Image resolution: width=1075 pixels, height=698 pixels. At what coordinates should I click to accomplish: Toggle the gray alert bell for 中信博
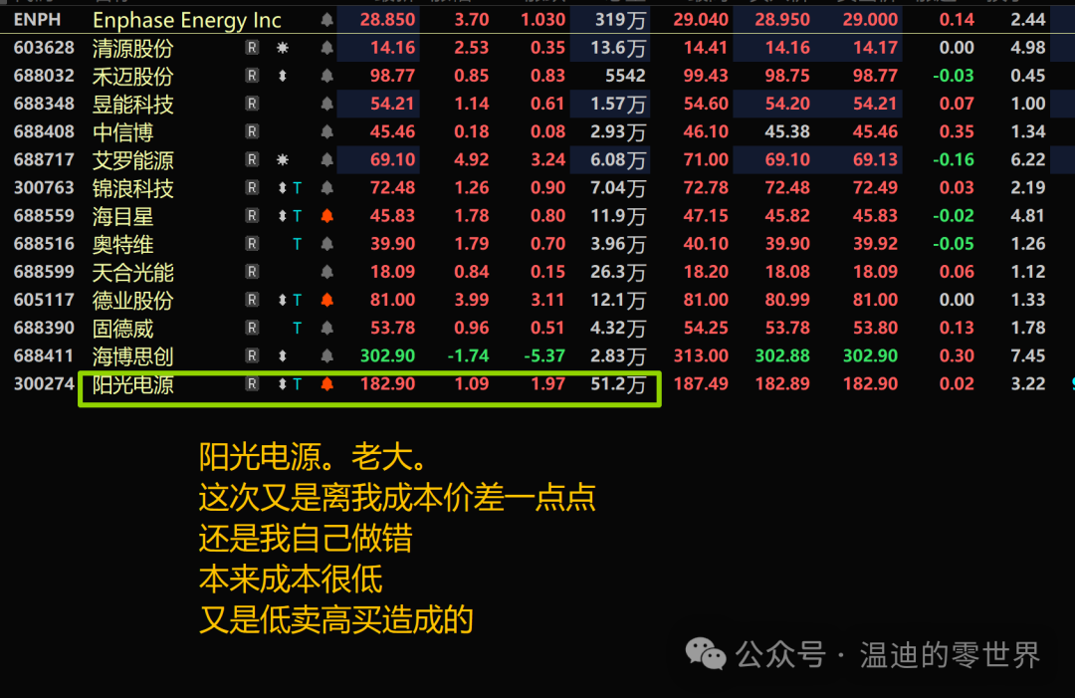coord(327,131)
